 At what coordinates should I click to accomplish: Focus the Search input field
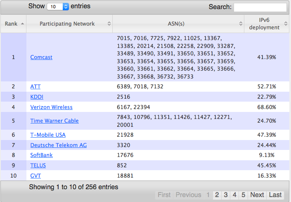click(x=260, y=7)
